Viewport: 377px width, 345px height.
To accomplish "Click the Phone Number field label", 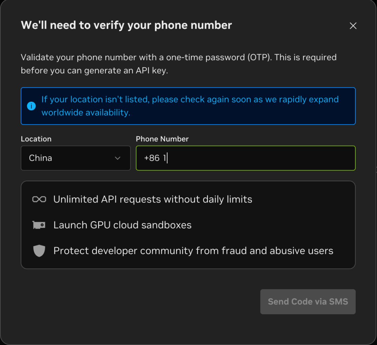I will (162, 139).
